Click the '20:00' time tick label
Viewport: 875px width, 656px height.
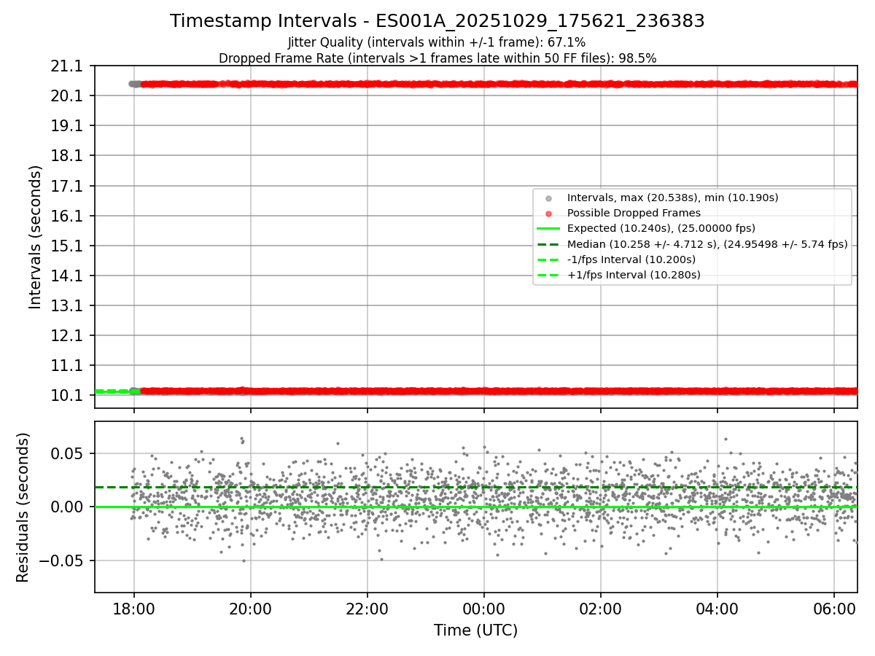(x=250, y=609)
